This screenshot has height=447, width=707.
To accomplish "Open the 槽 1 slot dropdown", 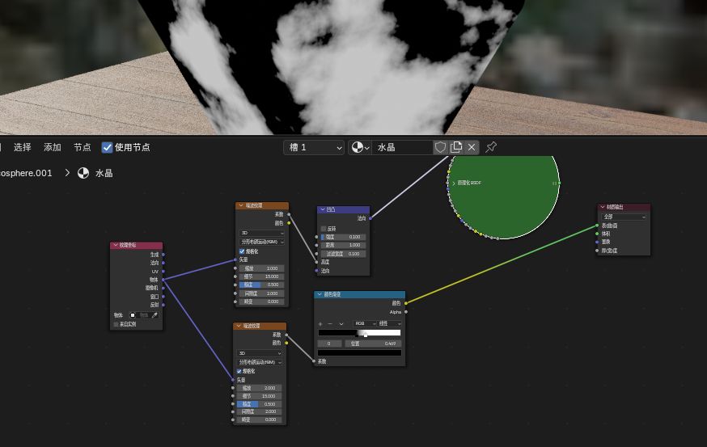I will point(315,147).
